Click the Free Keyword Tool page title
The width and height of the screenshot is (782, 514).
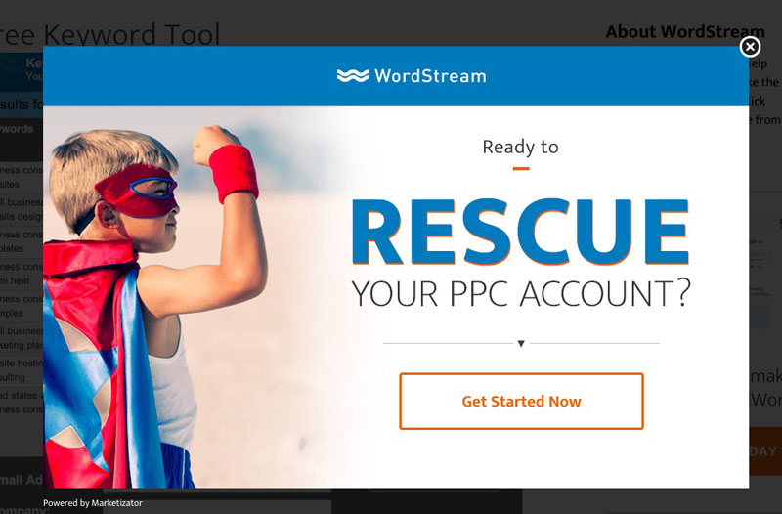(x=109, y=35)
